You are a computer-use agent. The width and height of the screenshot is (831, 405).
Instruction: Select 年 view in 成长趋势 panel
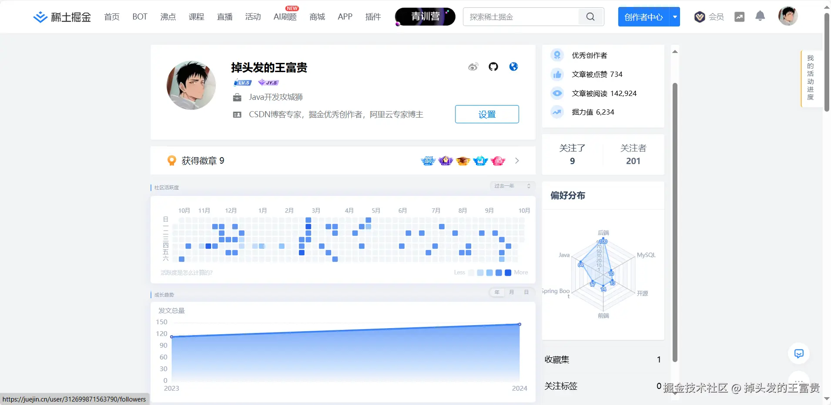497,292
